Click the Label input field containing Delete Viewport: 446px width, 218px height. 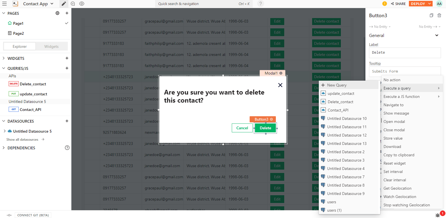tap(405, 53)
